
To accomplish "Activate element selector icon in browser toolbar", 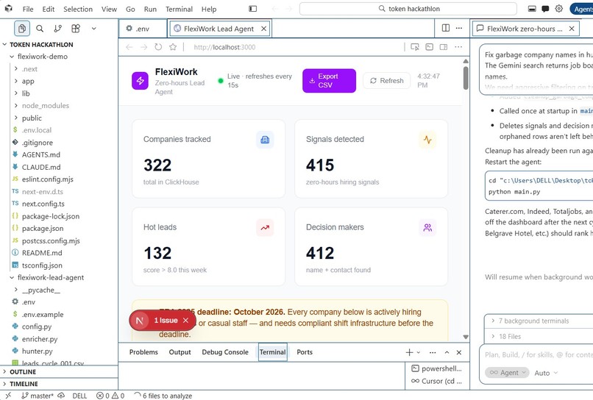I will (415, 47).
